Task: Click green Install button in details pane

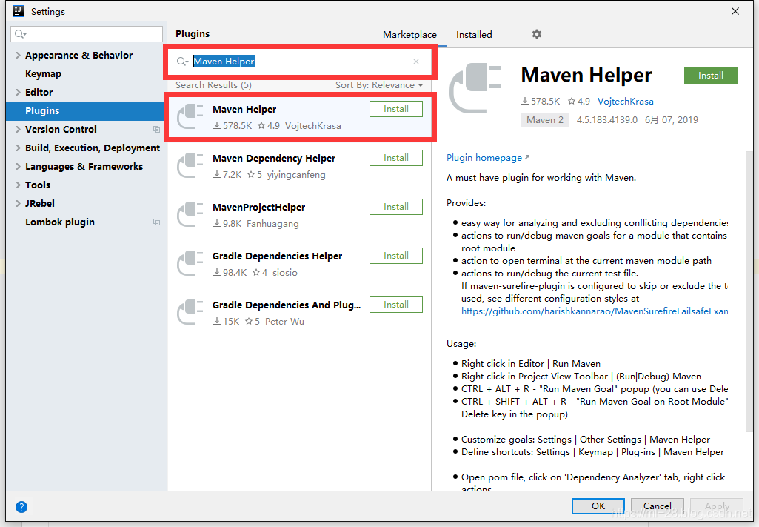Action: pyautogui.click(x=711, y=76)
